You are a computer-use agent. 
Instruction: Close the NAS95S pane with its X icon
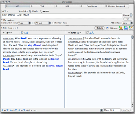(69, 33)
